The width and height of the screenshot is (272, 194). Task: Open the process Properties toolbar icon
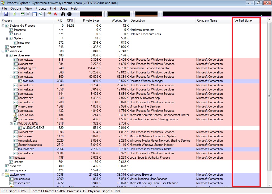coord(49,14)
